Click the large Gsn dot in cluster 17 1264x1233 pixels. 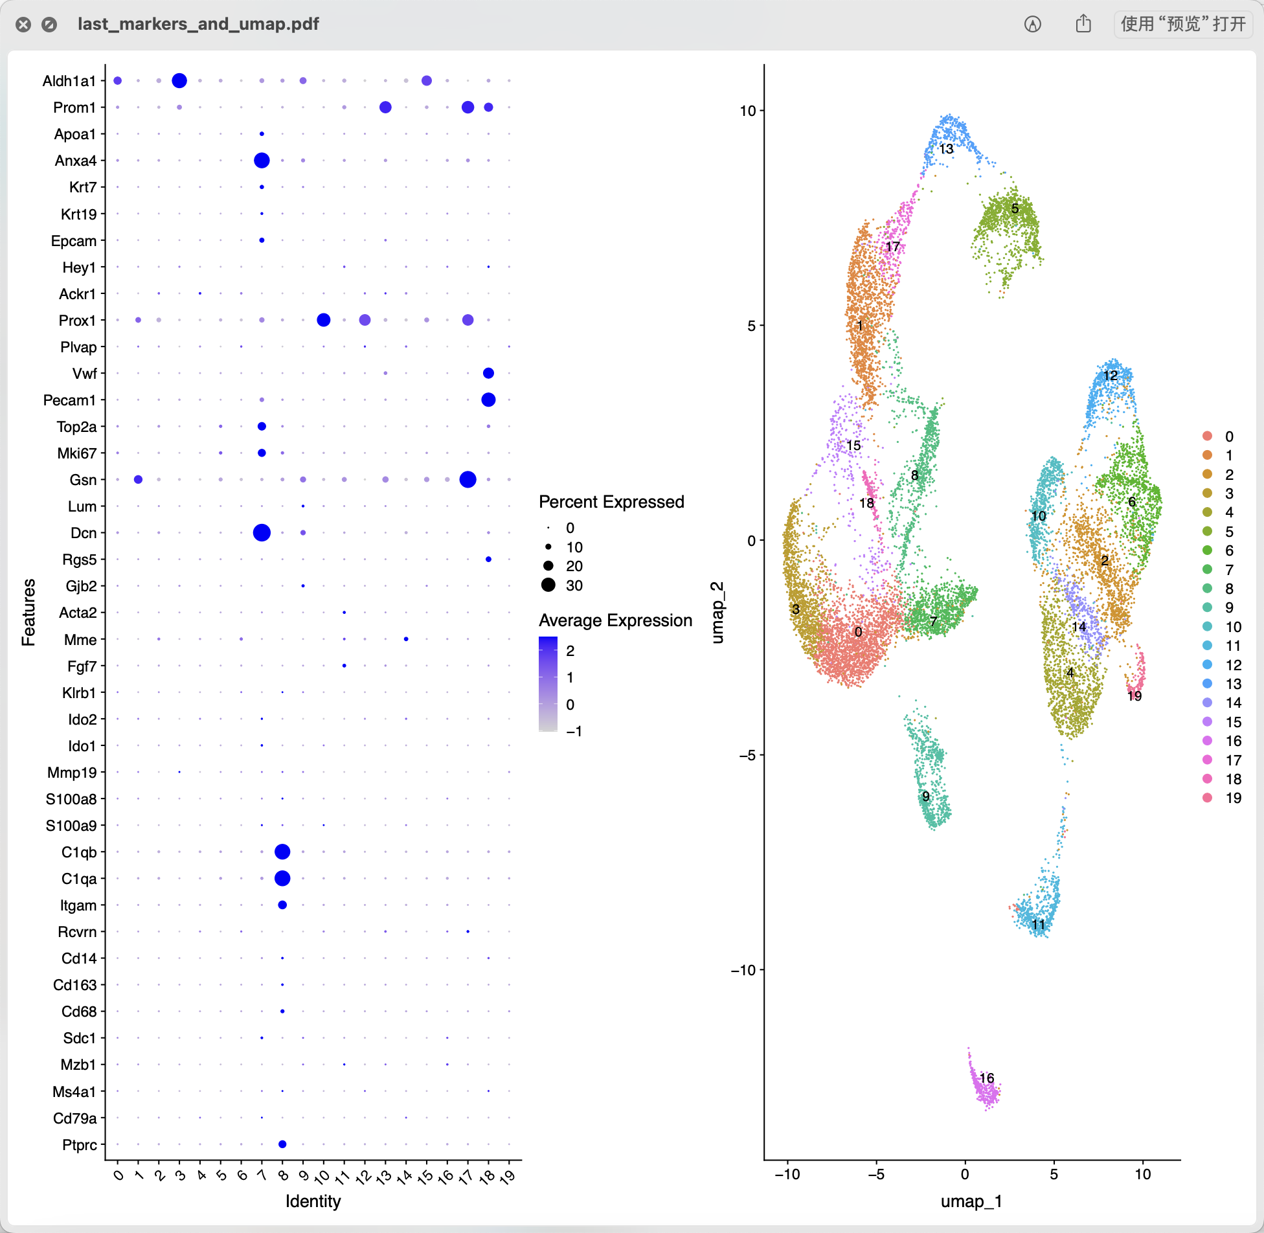pyautogui.click(x=468, y=479)
